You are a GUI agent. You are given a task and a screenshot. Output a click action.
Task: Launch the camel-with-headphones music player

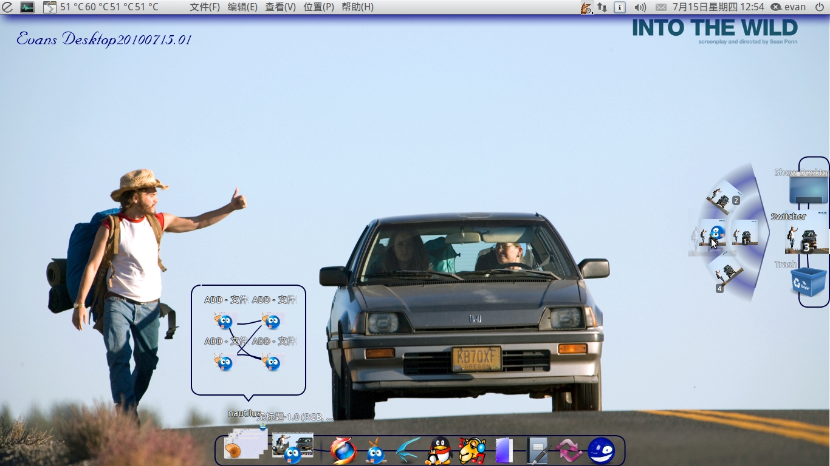click(472, 451)
